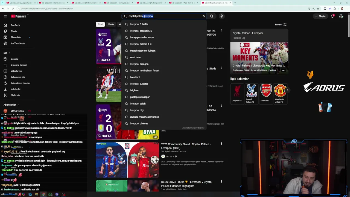Image resolution: width=350 pixels, height=197 pixels.
Task: Switch to idsa.com Manchester City tab
Action: 53,3
